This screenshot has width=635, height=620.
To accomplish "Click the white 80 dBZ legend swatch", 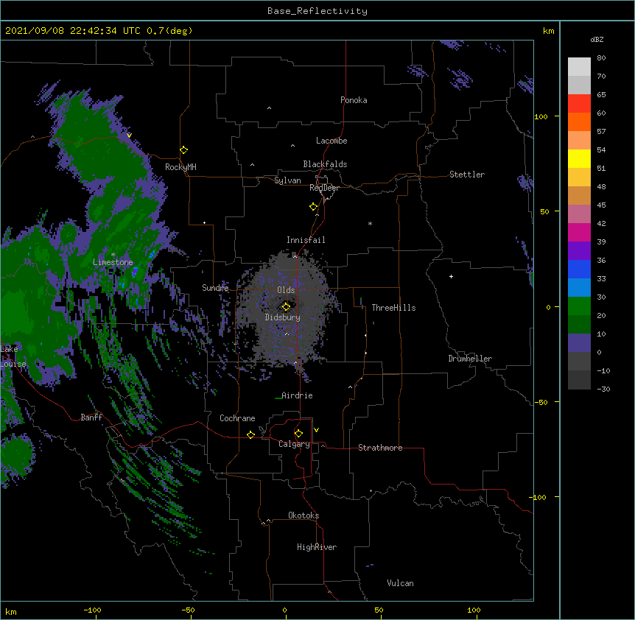I will click(x=579, y=67).
